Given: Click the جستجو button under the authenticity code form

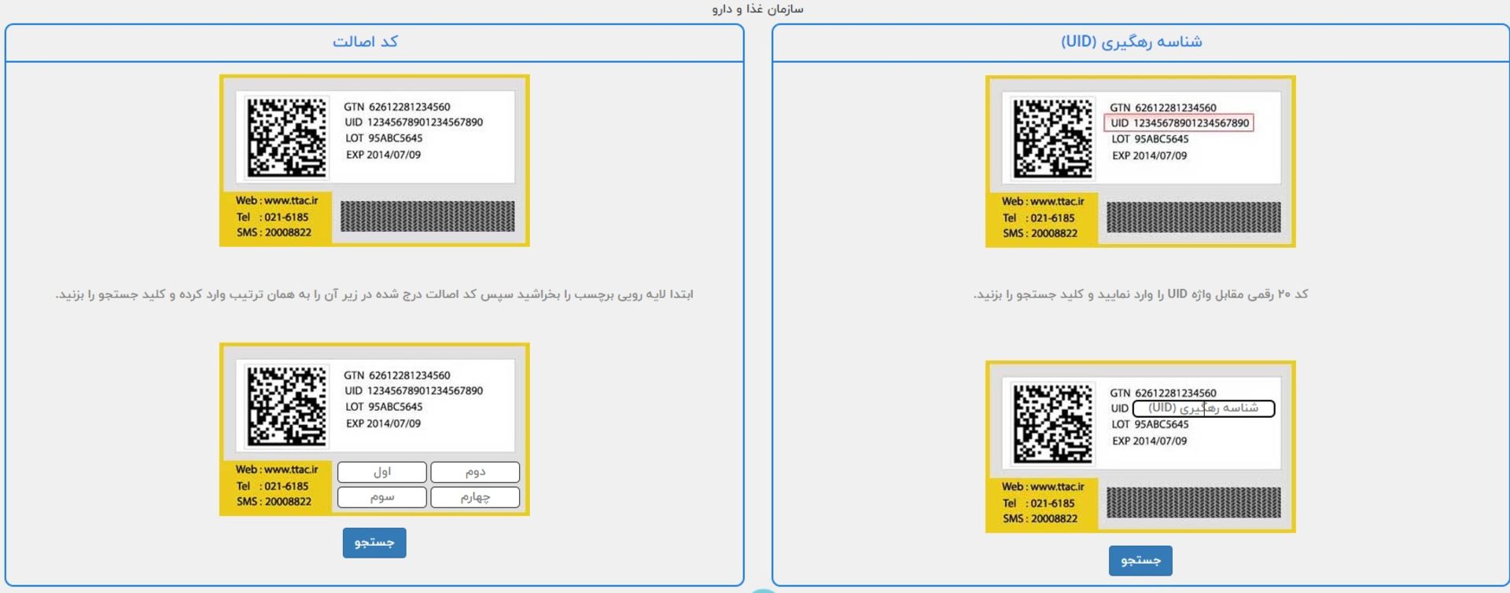Looking at the screenshot, I should tap(374, 543).
